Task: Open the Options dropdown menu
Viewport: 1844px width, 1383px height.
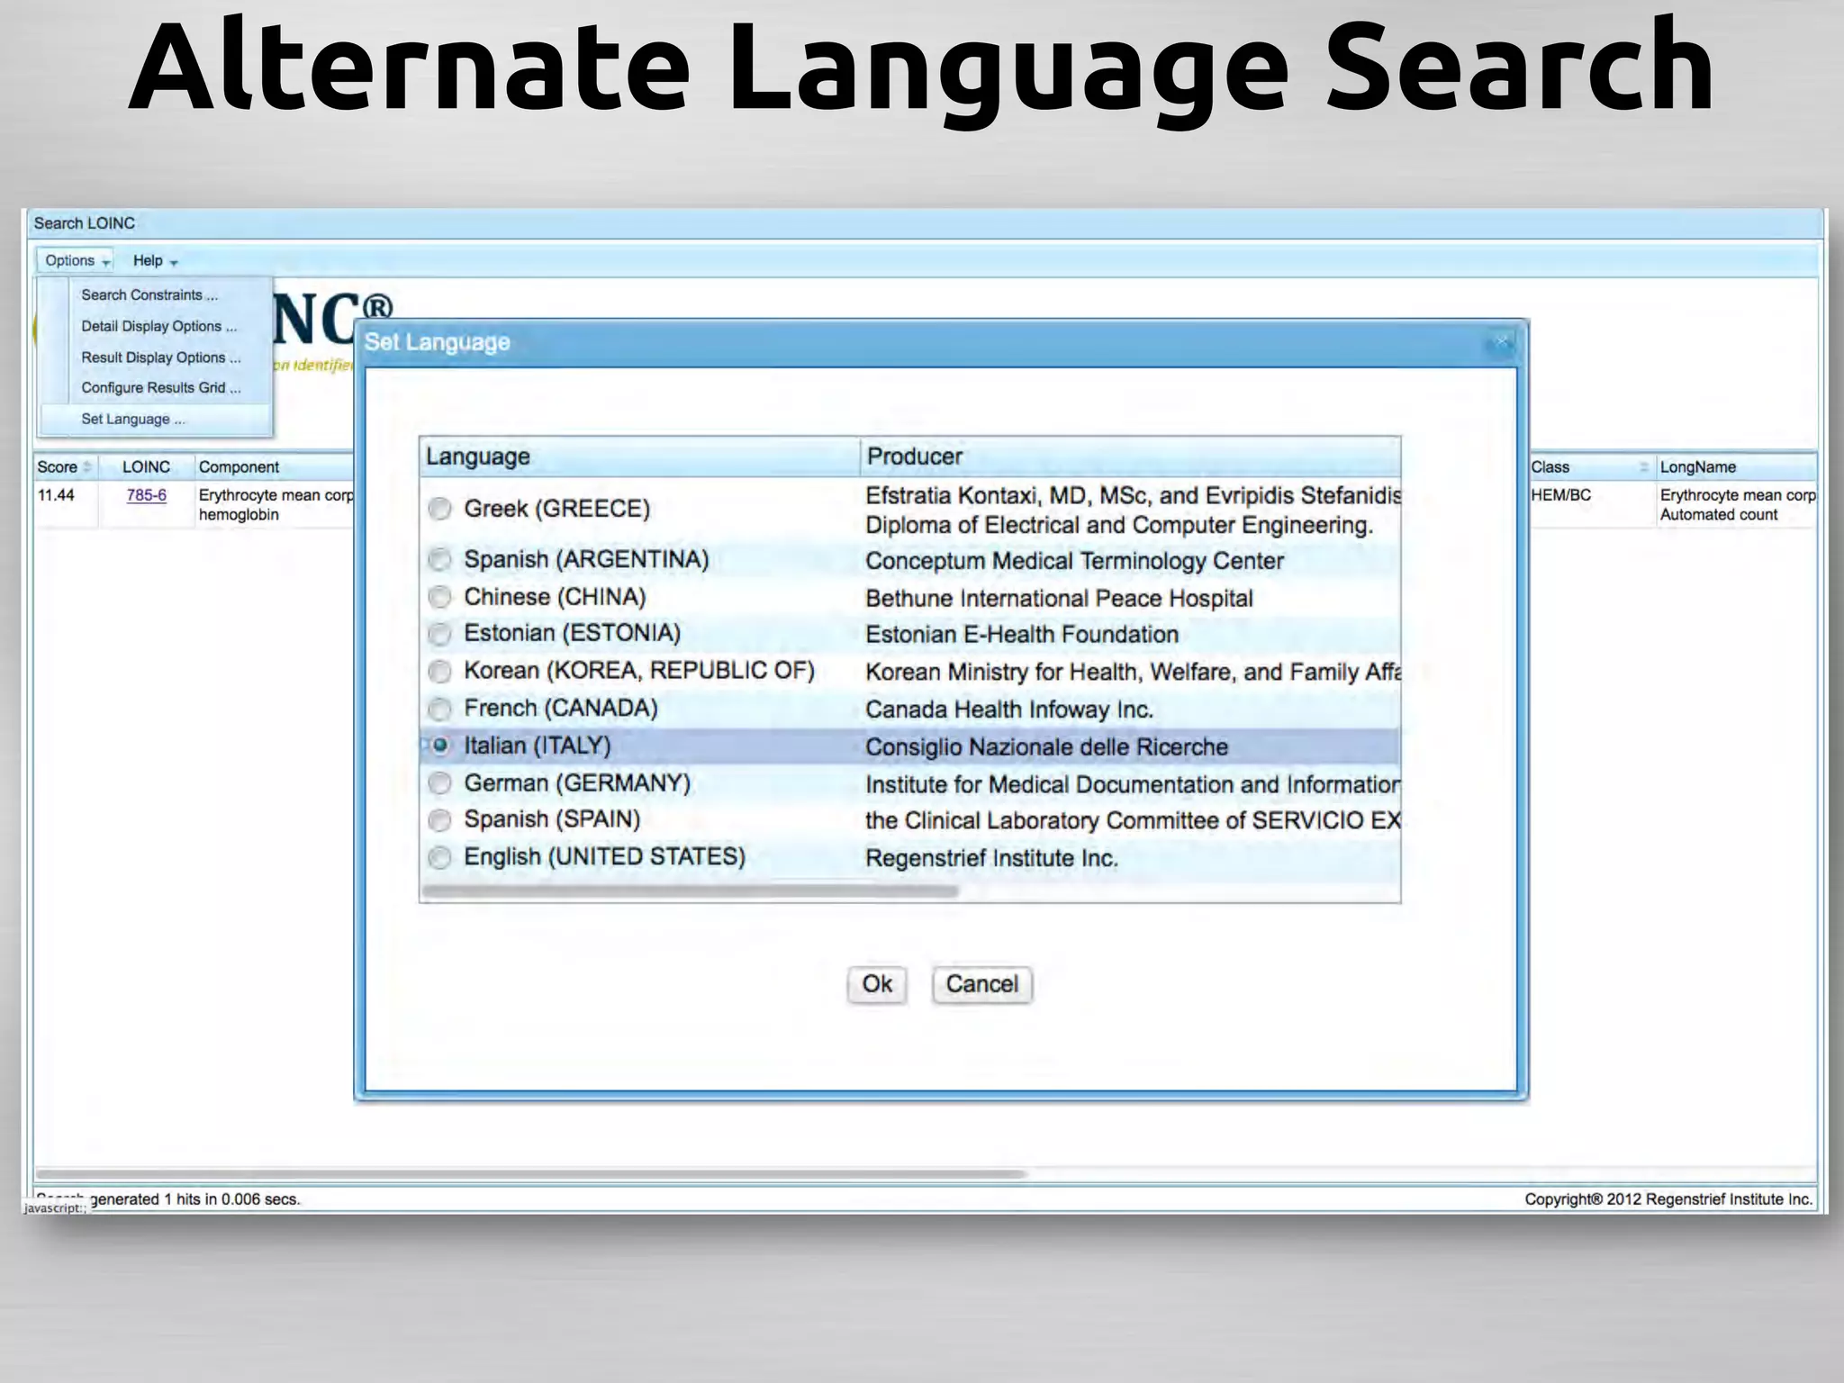Action: 77,261
